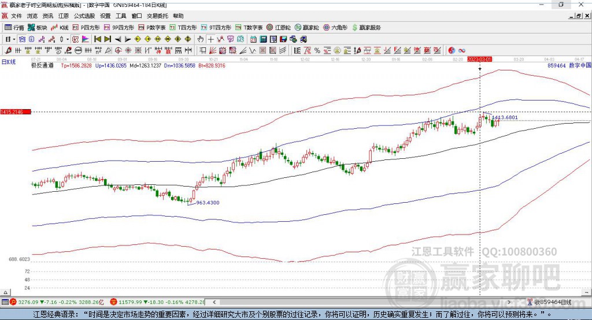Screen dimensions: 592x320
Task: Open the 交易委托 menu
Action: pos(157,16)
